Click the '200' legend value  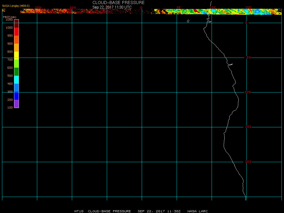[10, 100]
